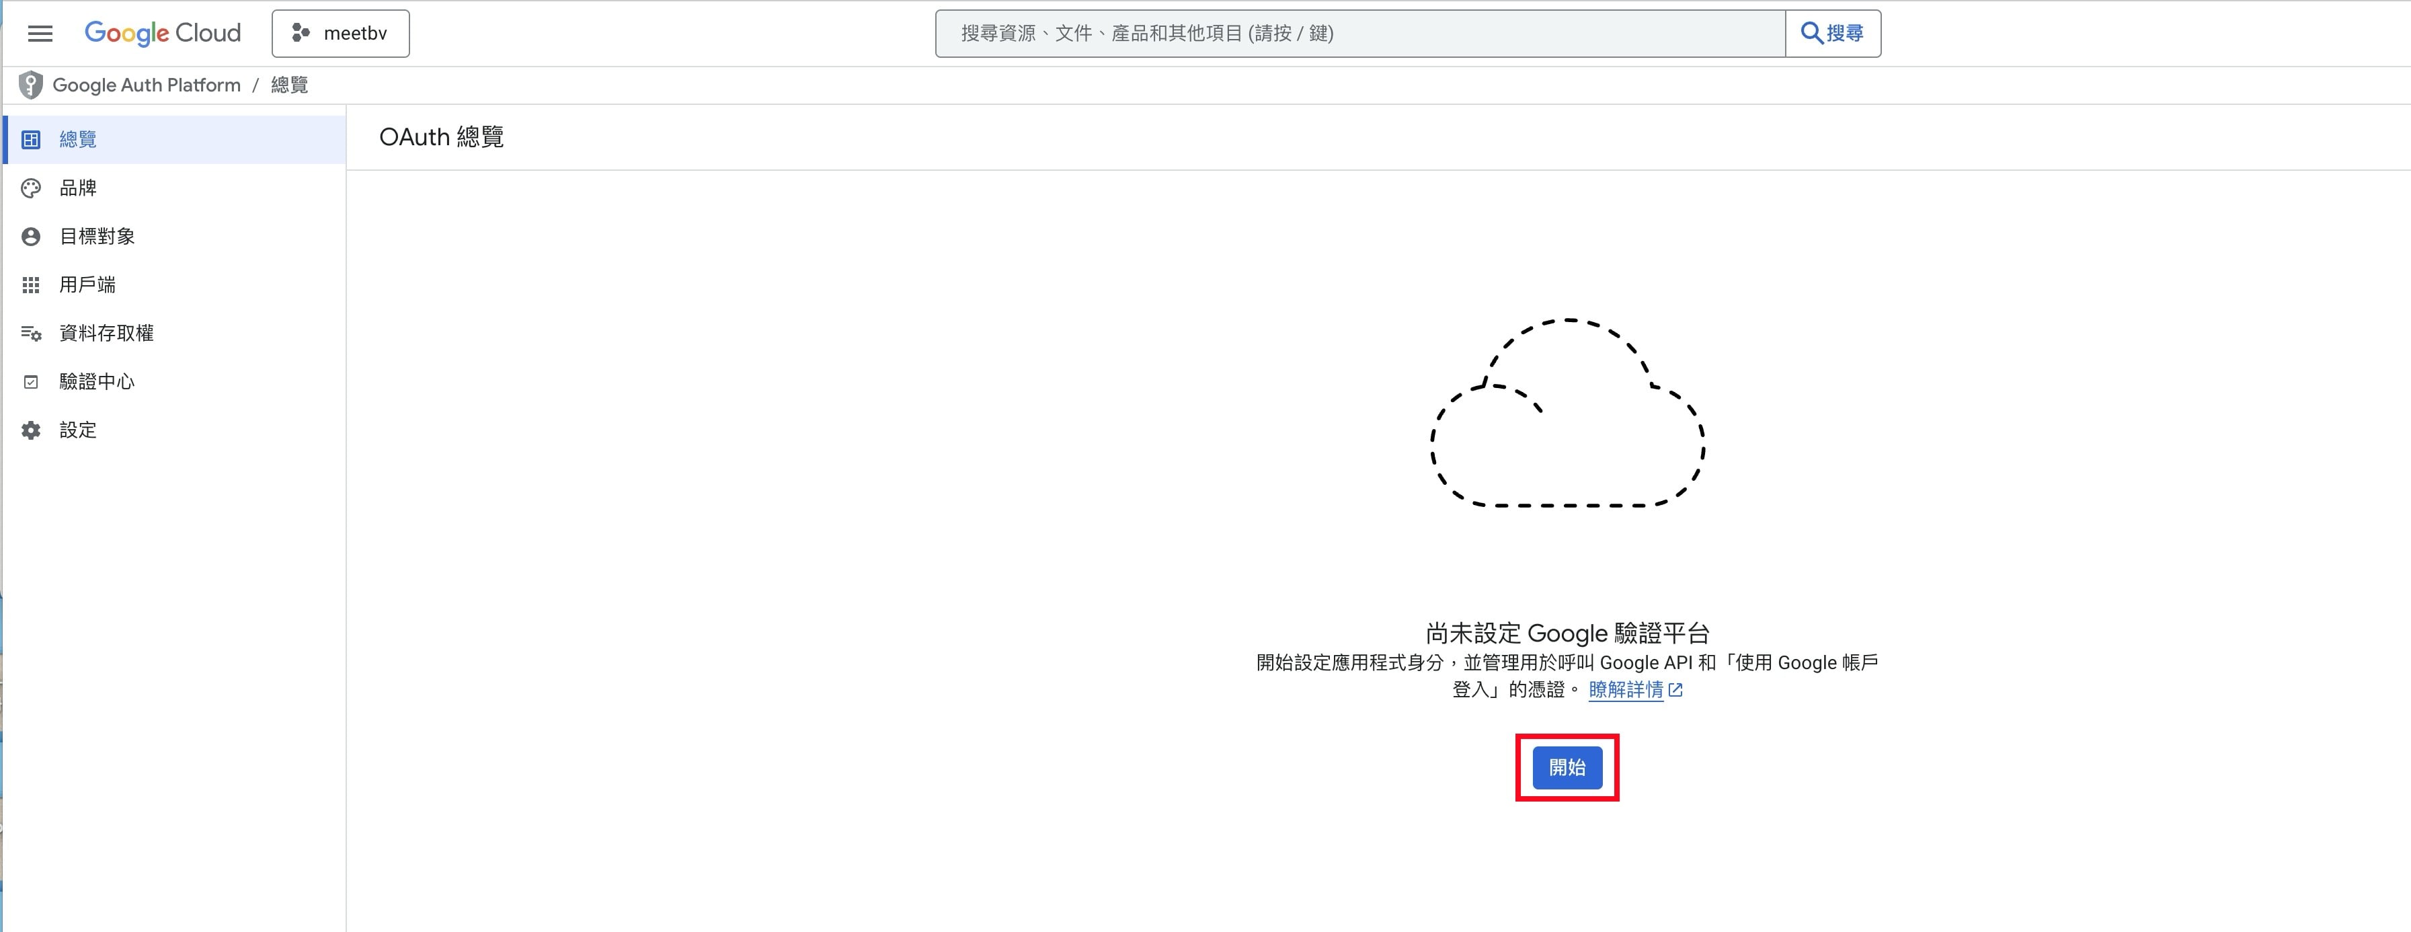This screenshot has height=932, width=2411.
Task: Open the hamburger navigation menu
Action: click(x=40, y=34)
